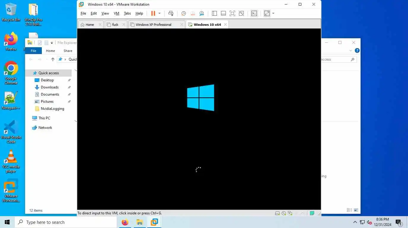This screenshot has height=228, width=408.
Task: Toggle the thumbnail bar in VMware
Action: [223, 13]
